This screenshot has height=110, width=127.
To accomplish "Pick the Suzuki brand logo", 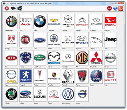I will click(40, 94).
